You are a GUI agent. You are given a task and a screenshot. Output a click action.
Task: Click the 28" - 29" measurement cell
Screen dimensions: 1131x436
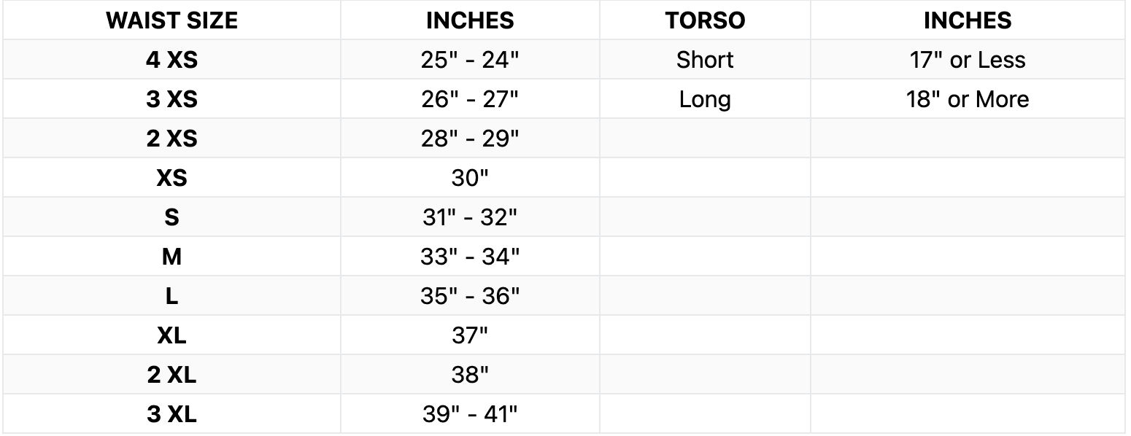point(470,139)
